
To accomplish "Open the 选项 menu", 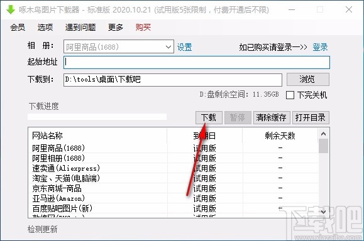I will pos(45,28).
